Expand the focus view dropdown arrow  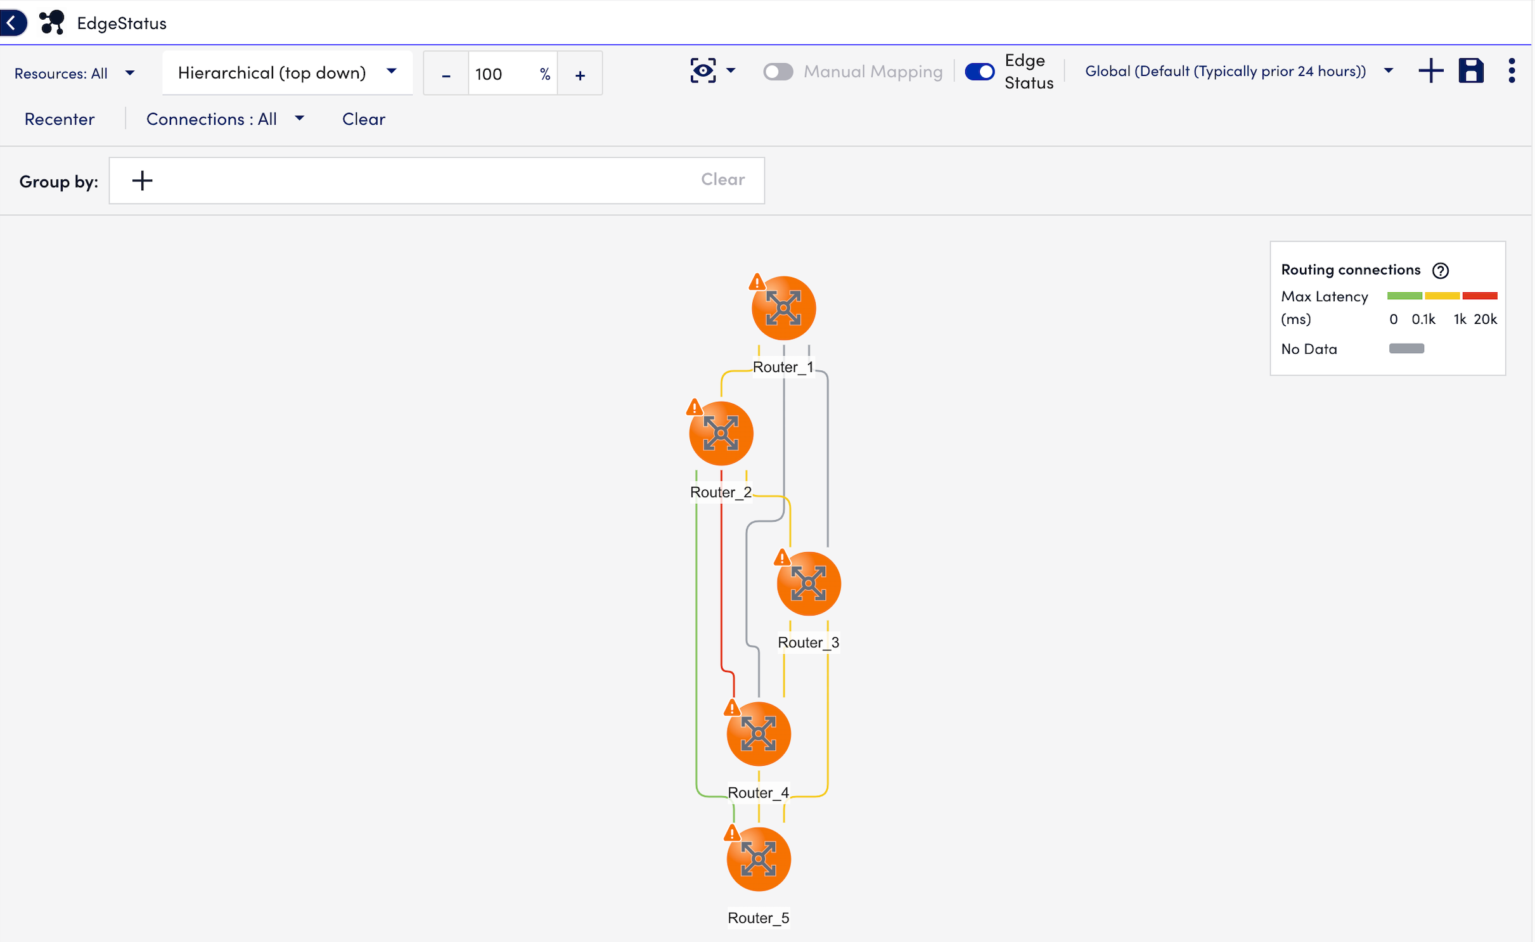[x=731, y=70]
